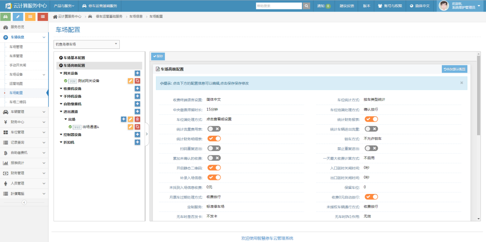This screenshot has width=486, height=242.
Task: Toggle 收费0元自动放行 switch
Action: tap(371, 196)
